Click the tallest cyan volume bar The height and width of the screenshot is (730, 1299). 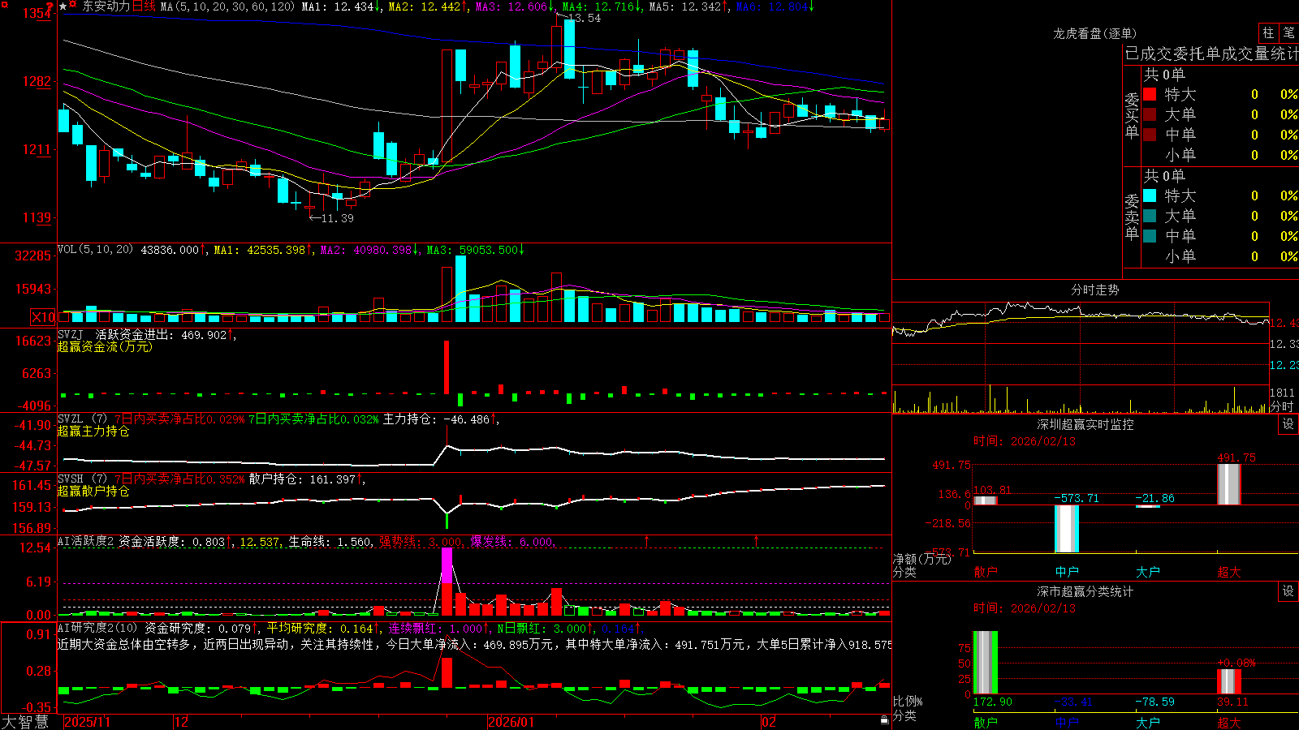(461, 289)
